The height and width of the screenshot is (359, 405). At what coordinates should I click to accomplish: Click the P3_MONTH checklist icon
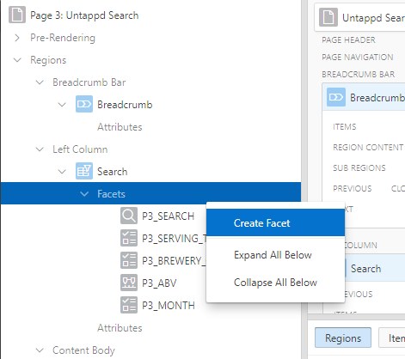[129, 305]
